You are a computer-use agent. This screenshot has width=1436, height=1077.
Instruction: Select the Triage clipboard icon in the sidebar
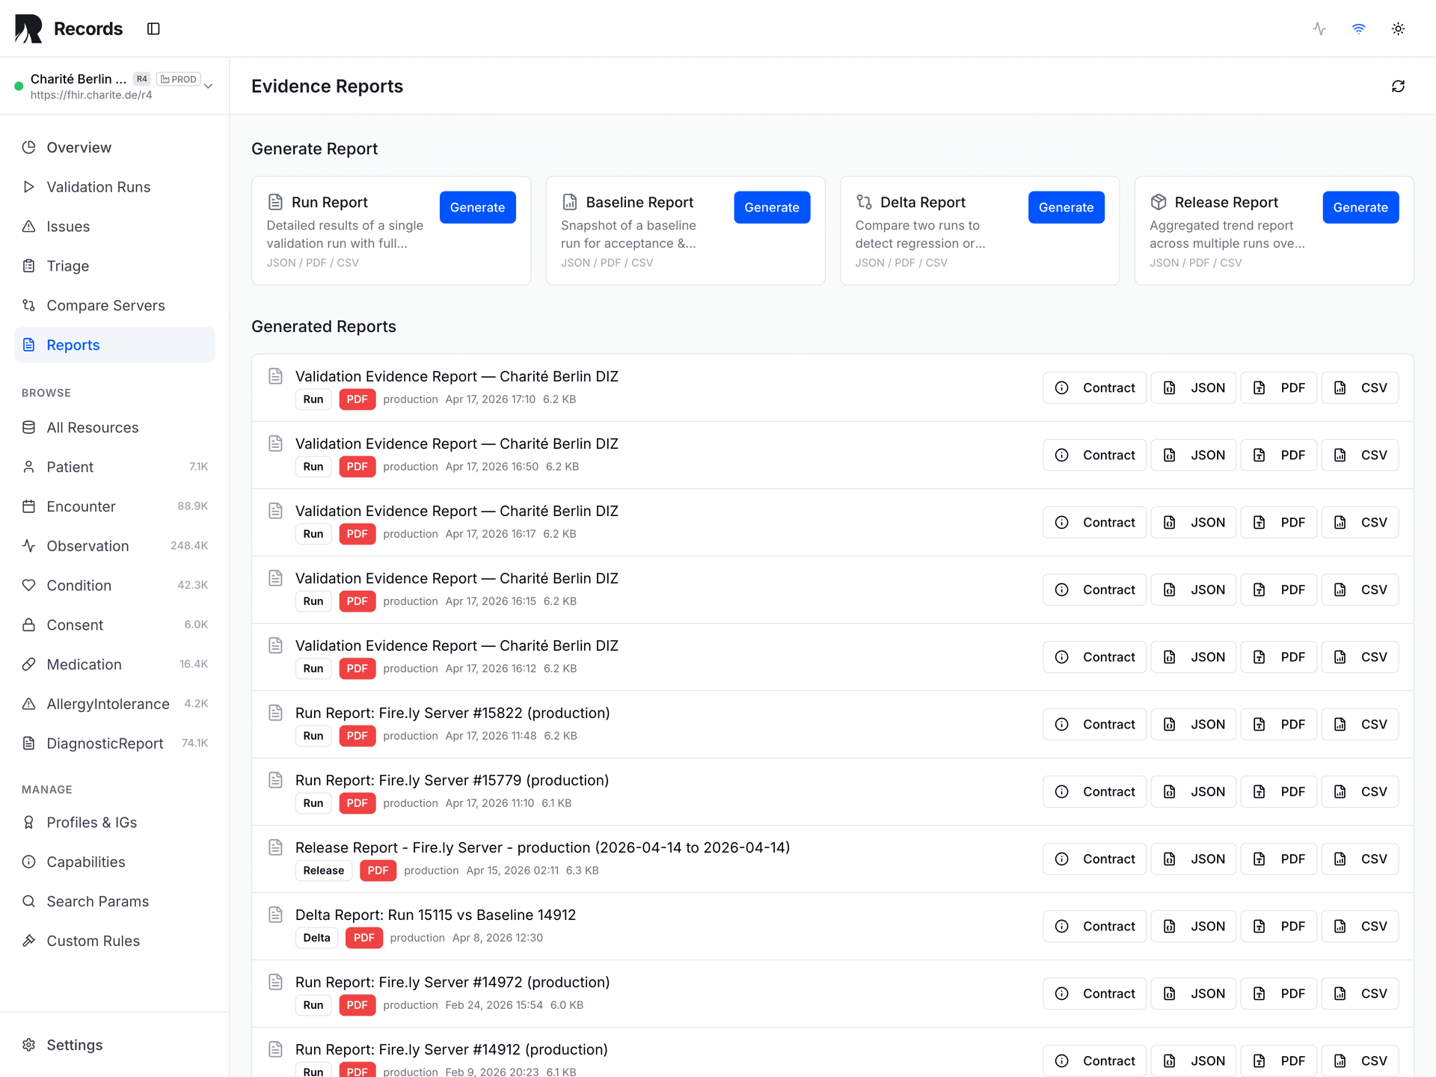(x=29, y=266)
